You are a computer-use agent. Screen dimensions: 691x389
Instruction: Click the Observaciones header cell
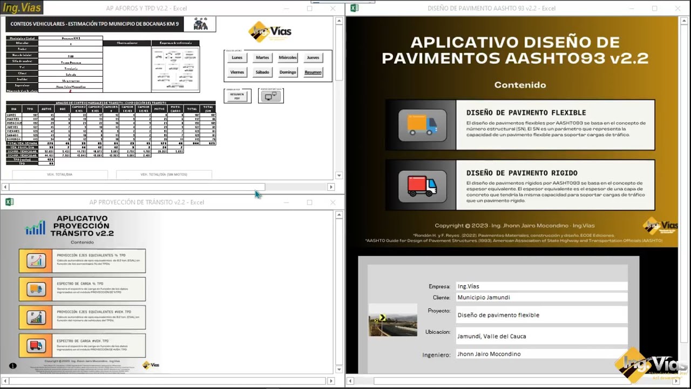click(x=127, y=43)
